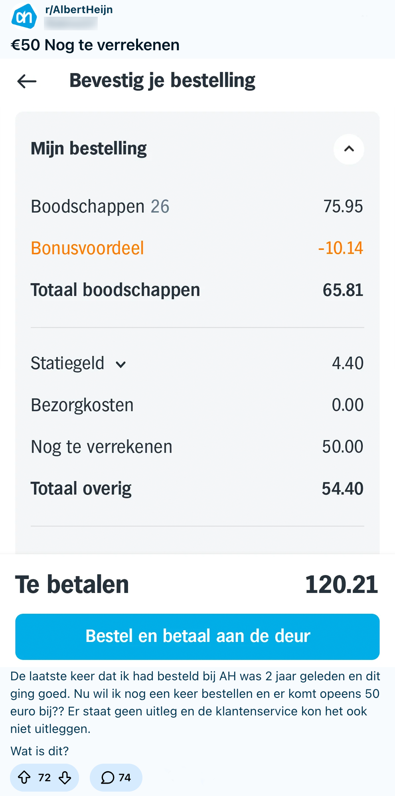Open the r/AlbertHeijn subreddit link
The height and width of the screenshot is (796, 395).
(x=79, y=10)
